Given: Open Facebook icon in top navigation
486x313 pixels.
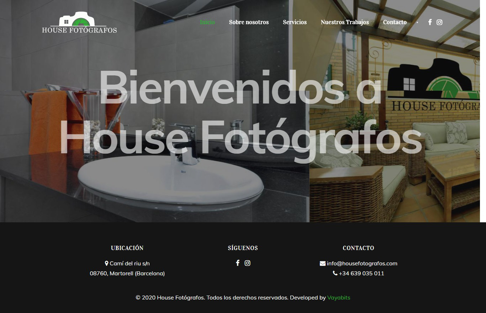Looking at the screenshot, I should pyautogui.click(x=430, y=22).
